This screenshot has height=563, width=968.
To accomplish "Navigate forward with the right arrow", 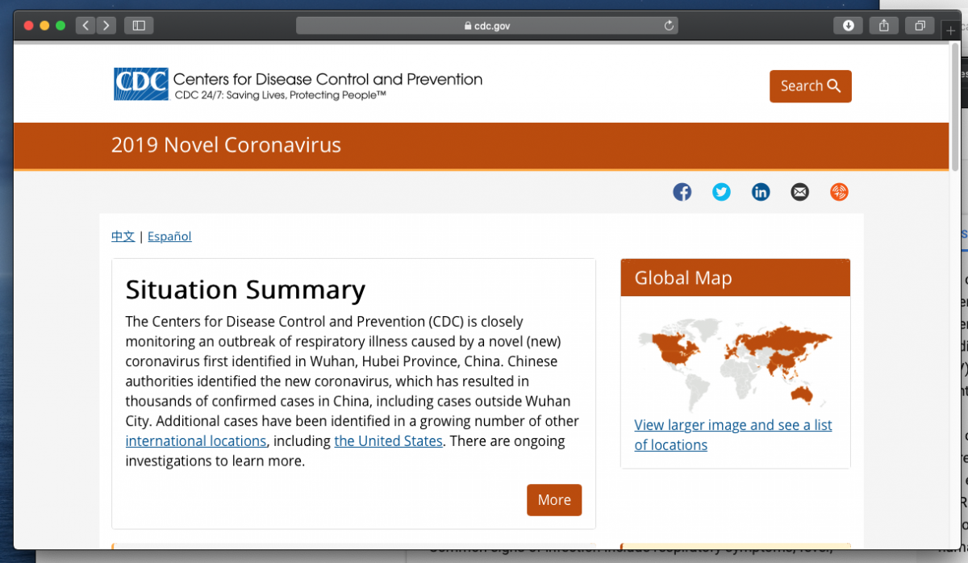I will pyautogui.click(x=106, y=25).
